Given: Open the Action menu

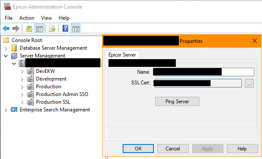Looking at the screenshot, I should [27, 18].
